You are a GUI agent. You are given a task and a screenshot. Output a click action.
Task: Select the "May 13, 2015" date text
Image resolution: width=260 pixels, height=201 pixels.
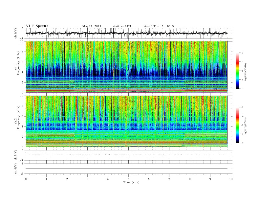pyautogui.click(x=92, y=26)
